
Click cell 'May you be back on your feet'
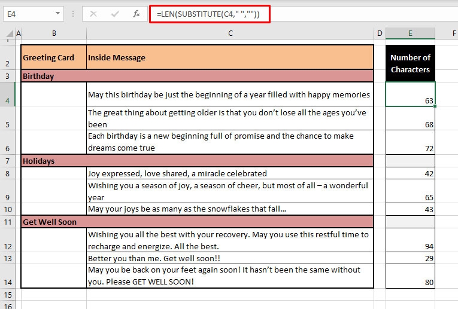230,276
